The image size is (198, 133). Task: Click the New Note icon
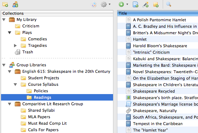point(156,4)
